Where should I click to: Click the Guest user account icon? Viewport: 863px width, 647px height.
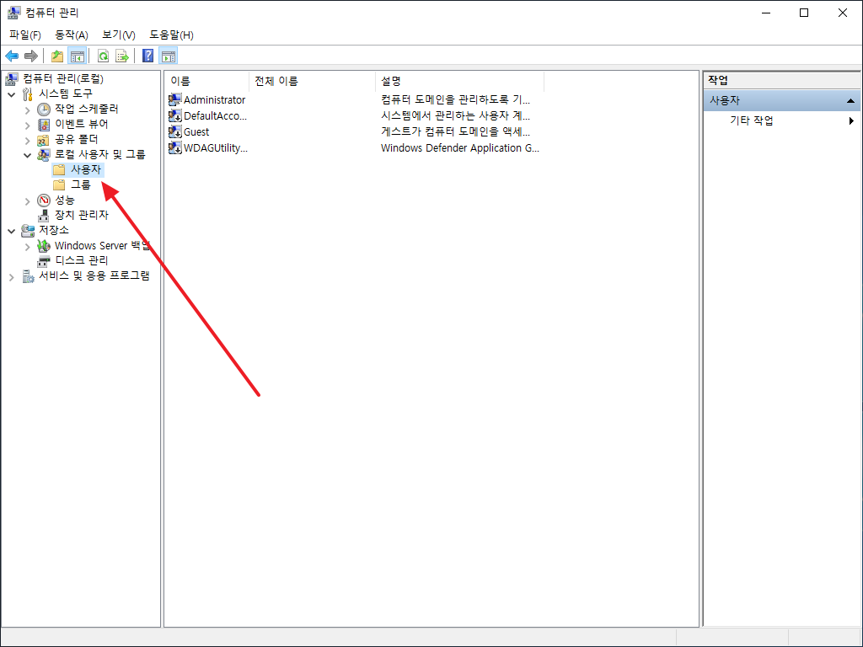(x=175, y=131)
